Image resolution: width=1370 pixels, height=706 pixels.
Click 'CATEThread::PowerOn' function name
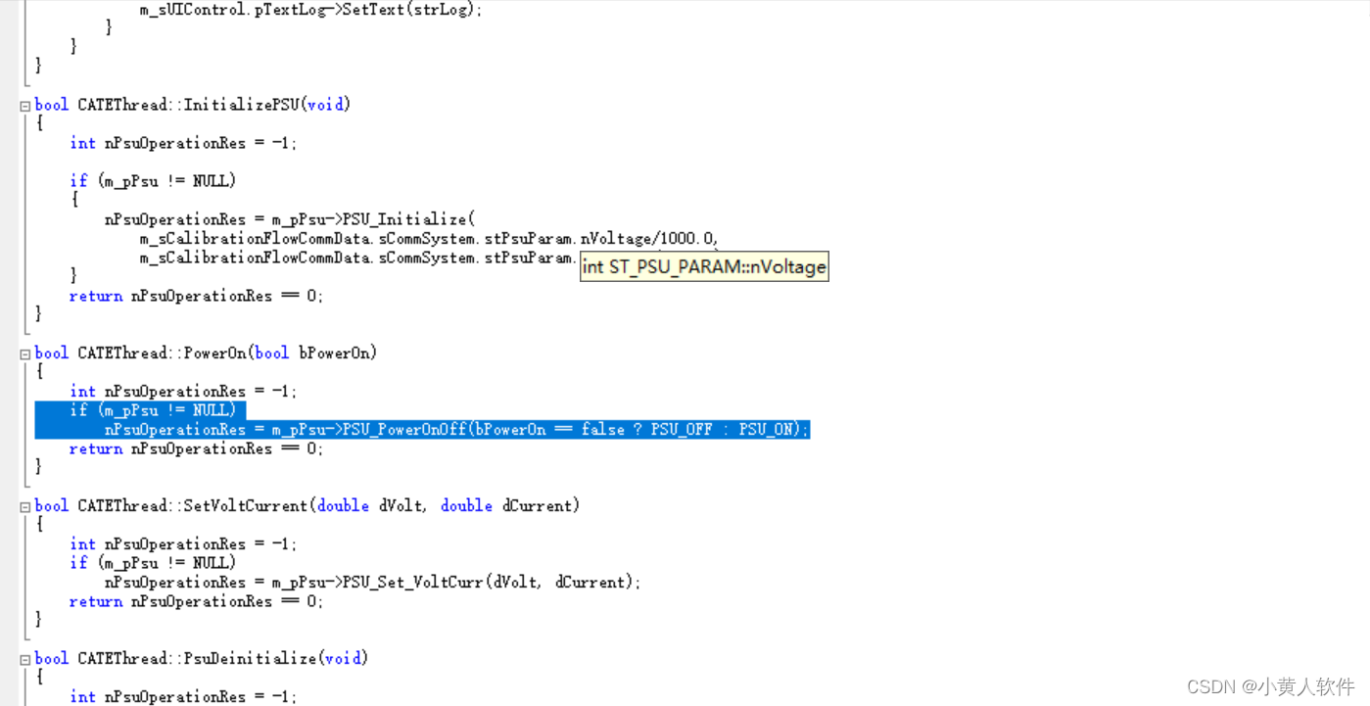[x=162, y=353]
